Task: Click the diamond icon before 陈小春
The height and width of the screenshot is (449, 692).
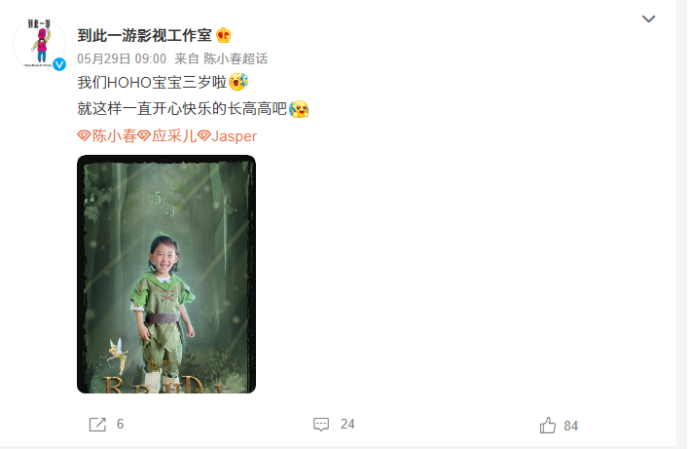Action: point(84,135)
